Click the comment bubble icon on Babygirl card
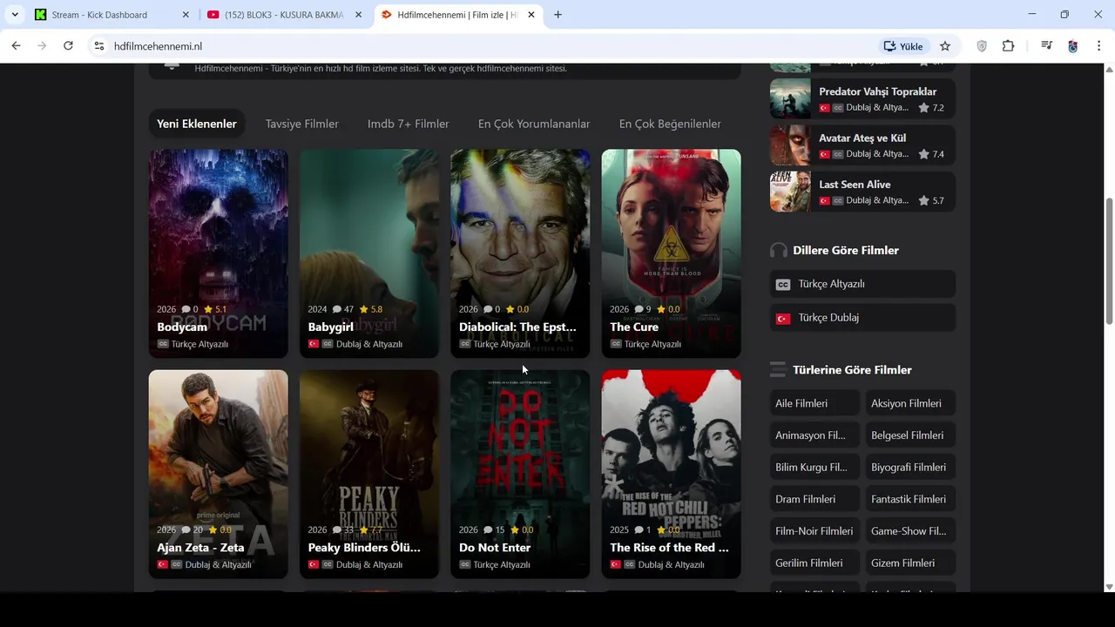The image size is (1115, 627). [x=337, y=309]
